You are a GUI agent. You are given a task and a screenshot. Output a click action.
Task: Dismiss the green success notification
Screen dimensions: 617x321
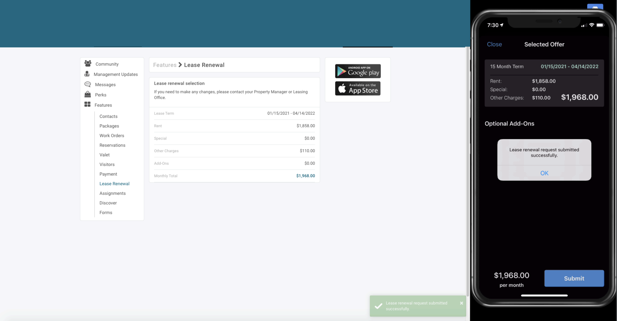click(x=461, y=303)
